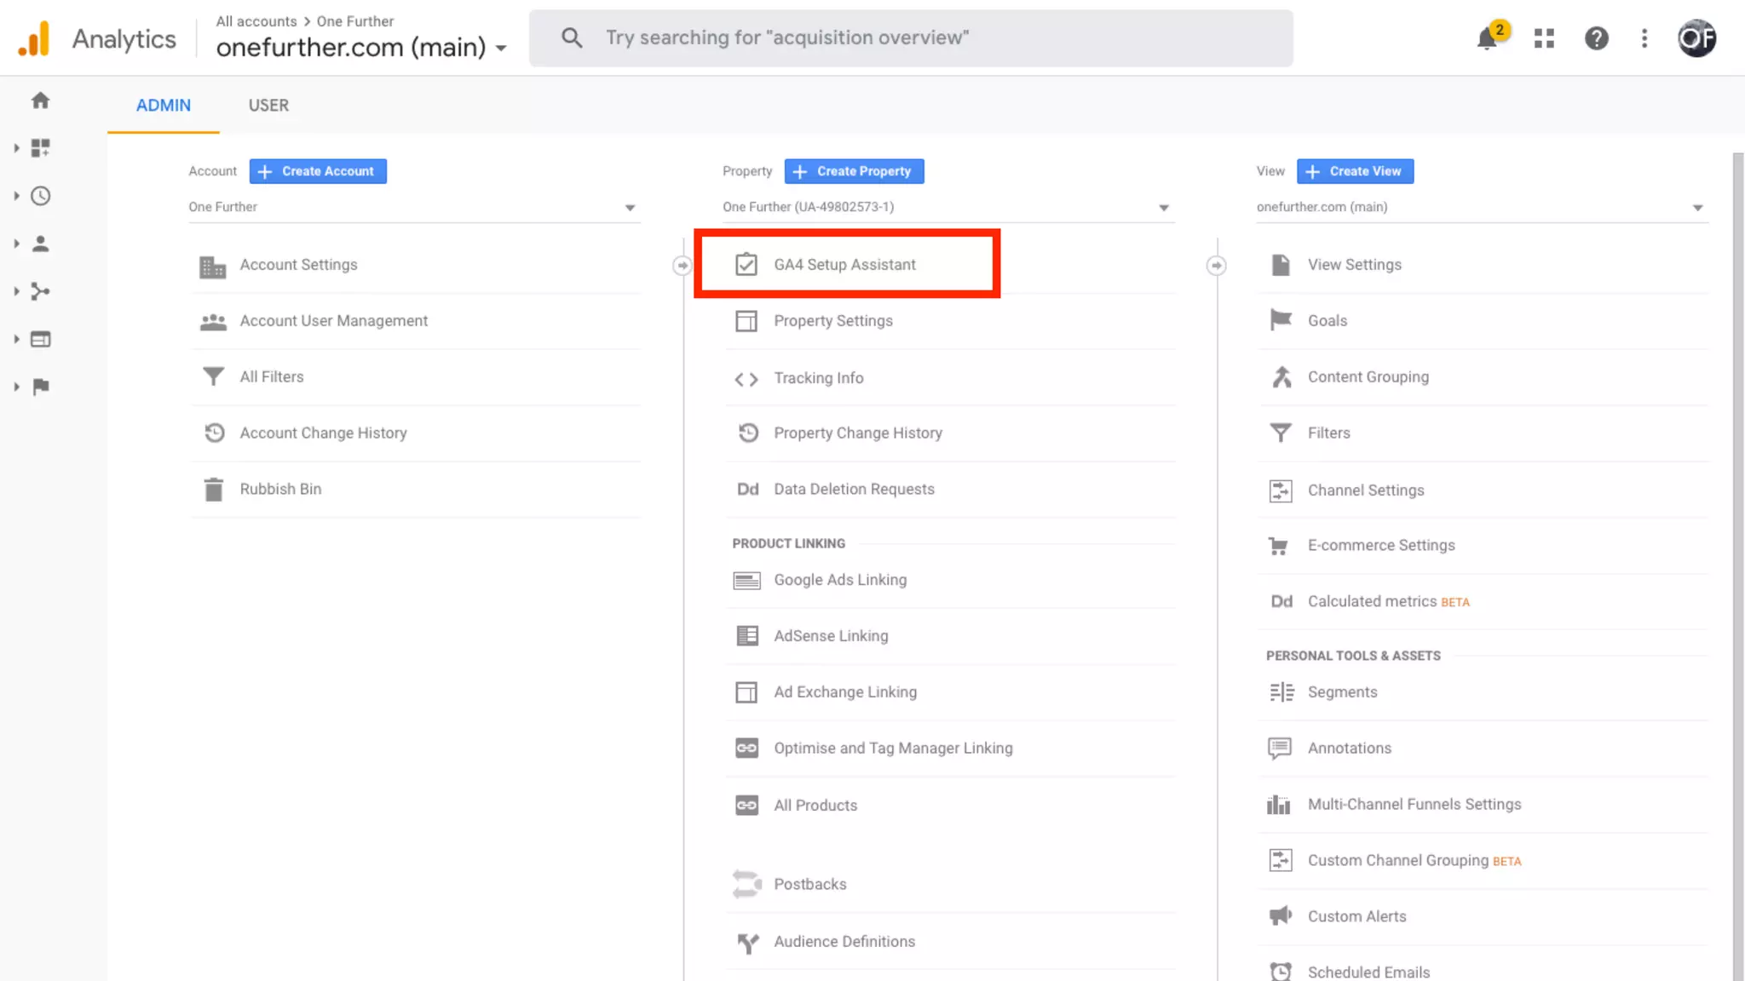The height and width of the screenshot is (981, 1745).
Task: Open the Realtime clock icon in sidebar
Action: pos(40,196)
